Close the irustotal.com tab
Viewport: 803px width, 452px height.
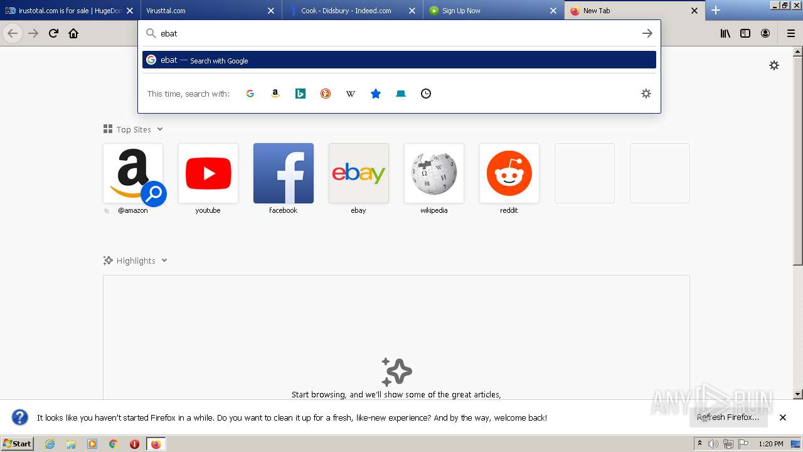130,11
